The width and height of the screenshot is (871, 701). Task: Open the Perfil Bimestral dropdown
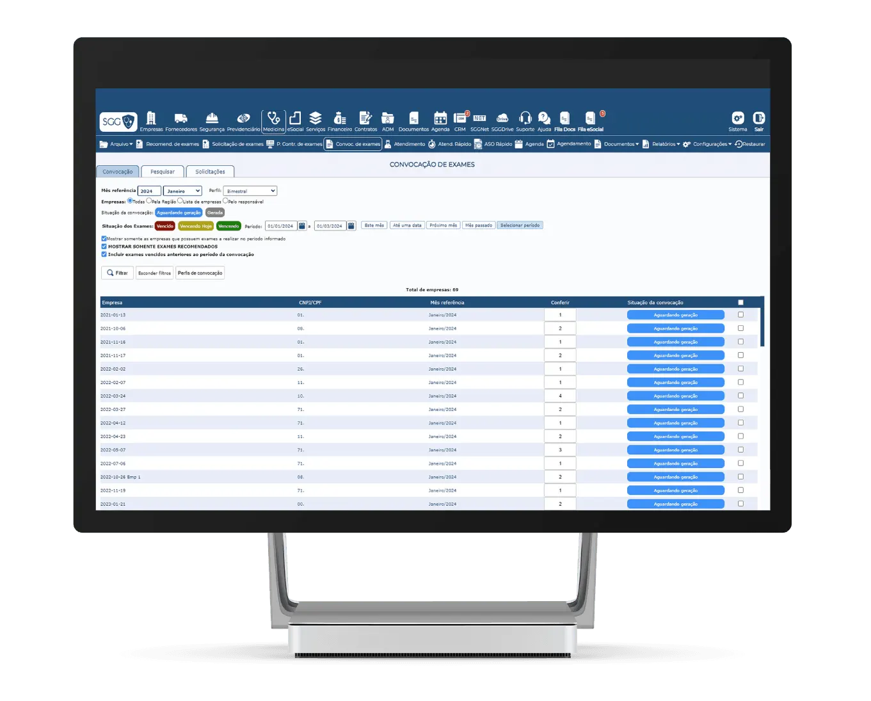tap(250, 191)
